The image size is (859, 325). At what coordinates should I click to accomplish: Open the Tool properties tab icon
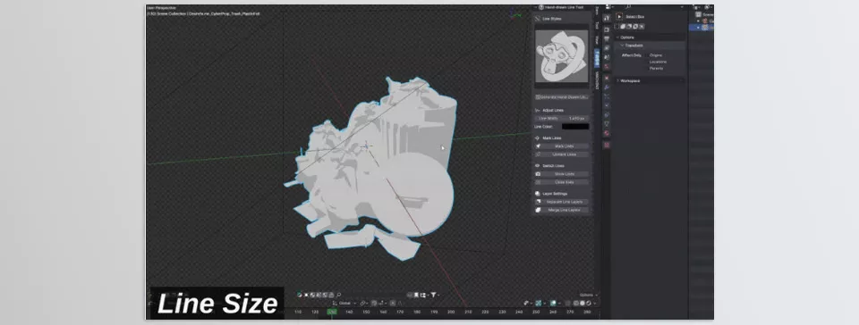point(607,18)
